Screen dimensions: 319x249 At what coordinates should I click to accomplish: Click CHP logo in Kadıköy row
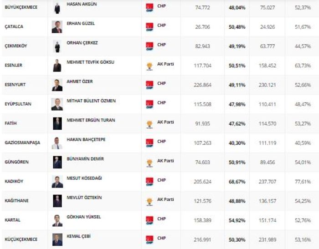coord(149,182)
